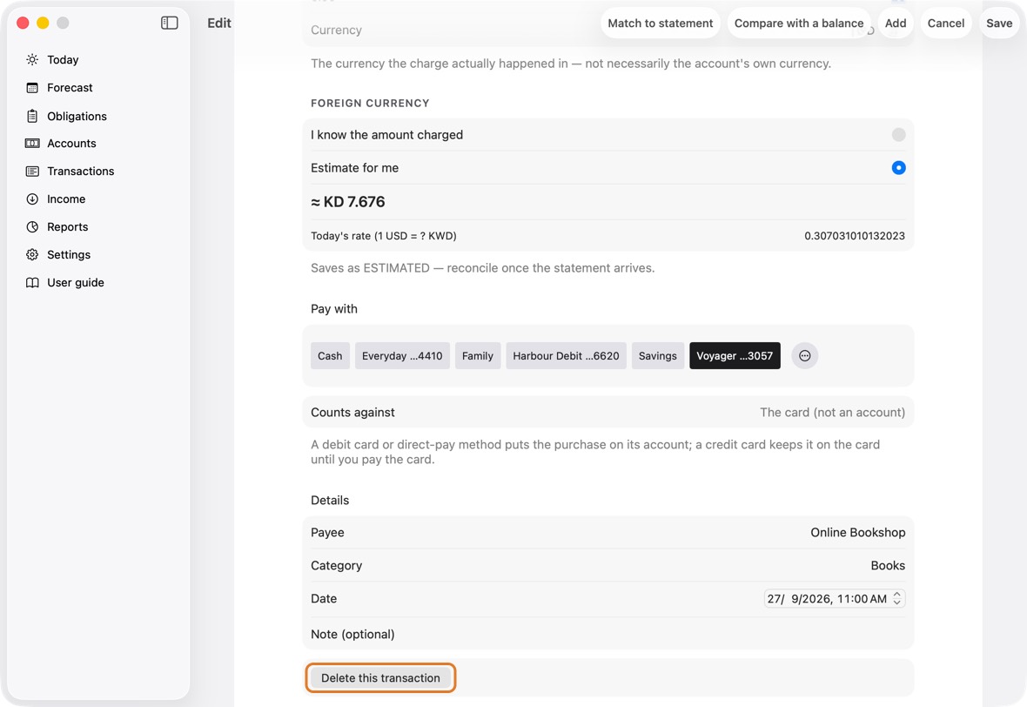
Task: Click Match to statement button
Action: coord(661,23)
